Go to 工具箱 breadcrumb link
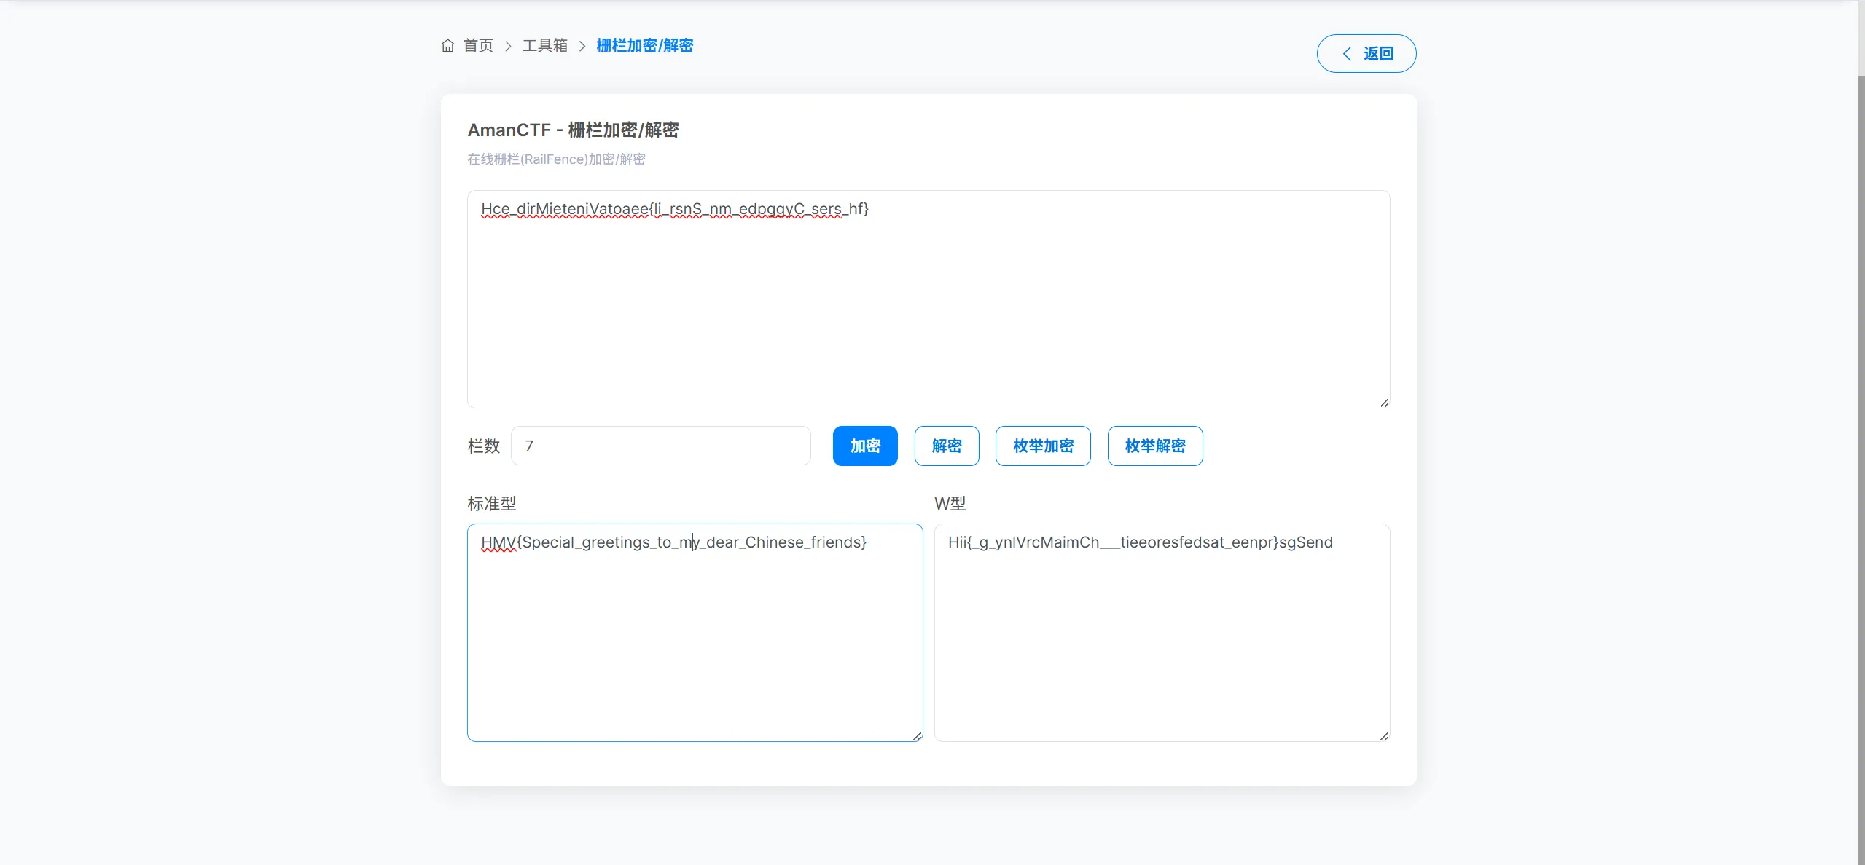This screenshot has height=865, width=1865. [x=544, y=46]
